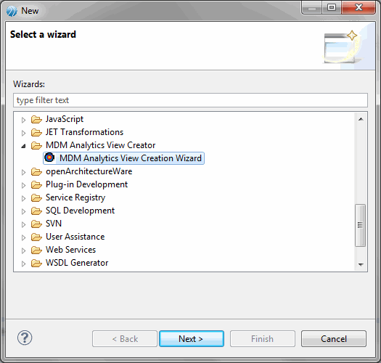
Task: Expand the Web Services category
Action: pyautogui.click(x=23, y=250)
